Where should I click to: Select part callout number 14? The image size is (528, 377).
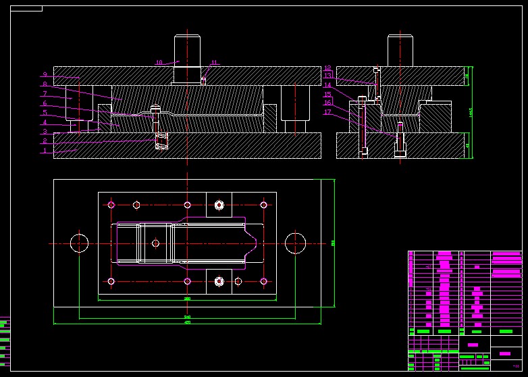(327, 85)
